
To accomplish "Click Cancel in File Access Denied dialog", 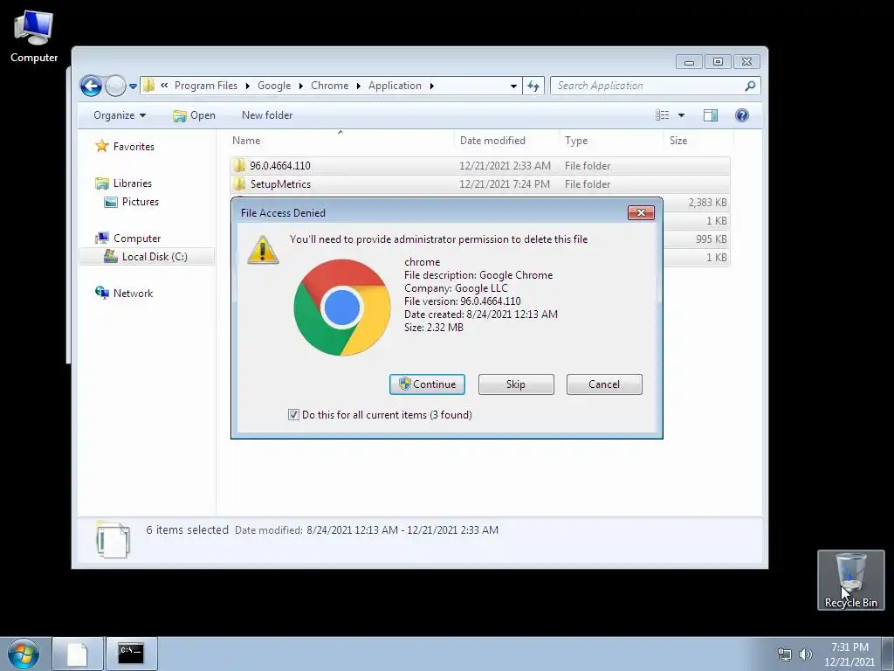I will click(604, 384).
